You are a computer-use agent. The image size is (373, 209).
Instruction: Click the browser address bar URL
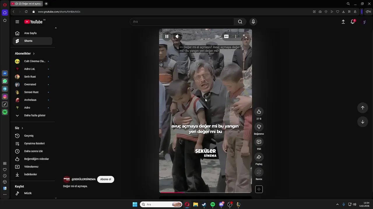pos(59,12)
